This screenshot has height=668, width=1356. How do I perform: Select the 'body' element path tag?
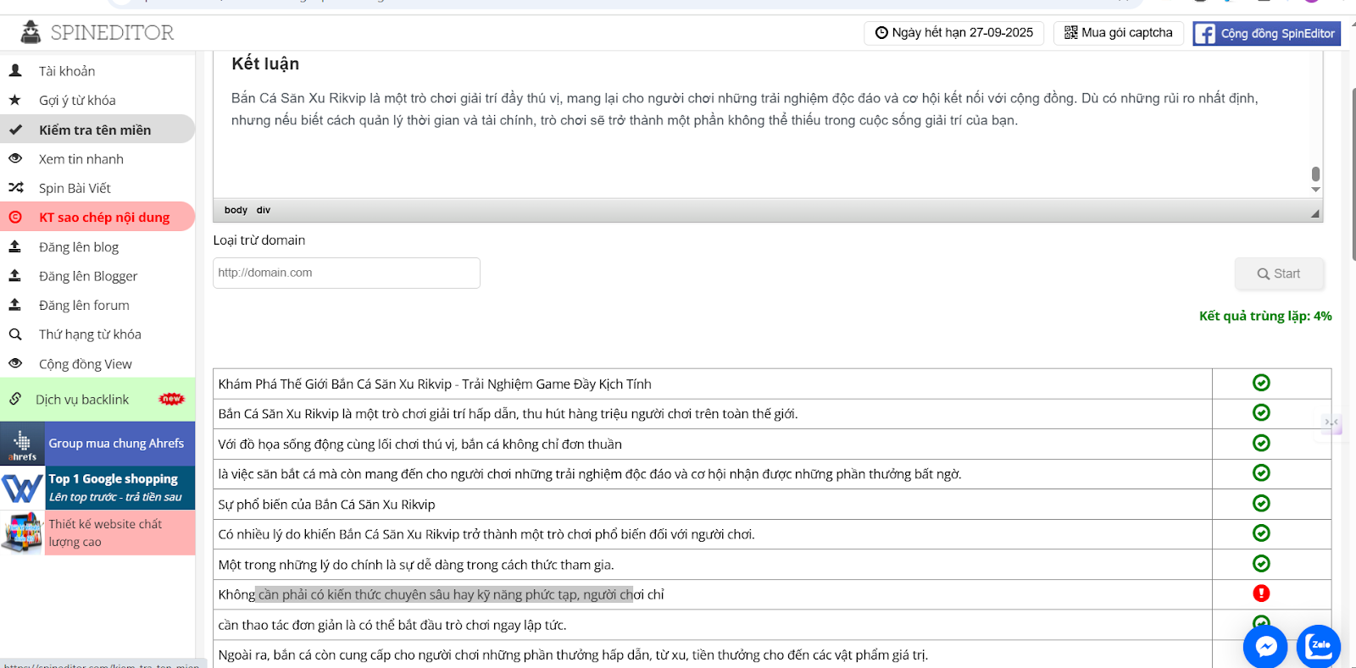pyautogui.click(x=236, y=210)
